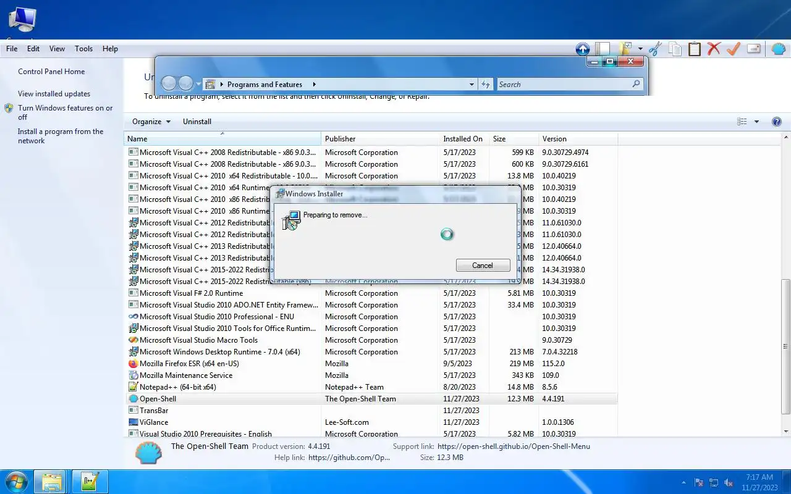Click the Windows features shield icon
791x494 pixels.
coord(9,108)
